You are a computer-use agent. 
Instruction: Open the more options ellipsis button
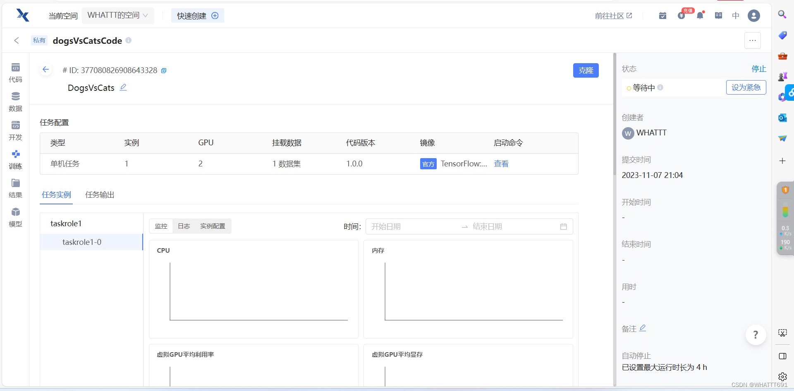click(753, 40)
